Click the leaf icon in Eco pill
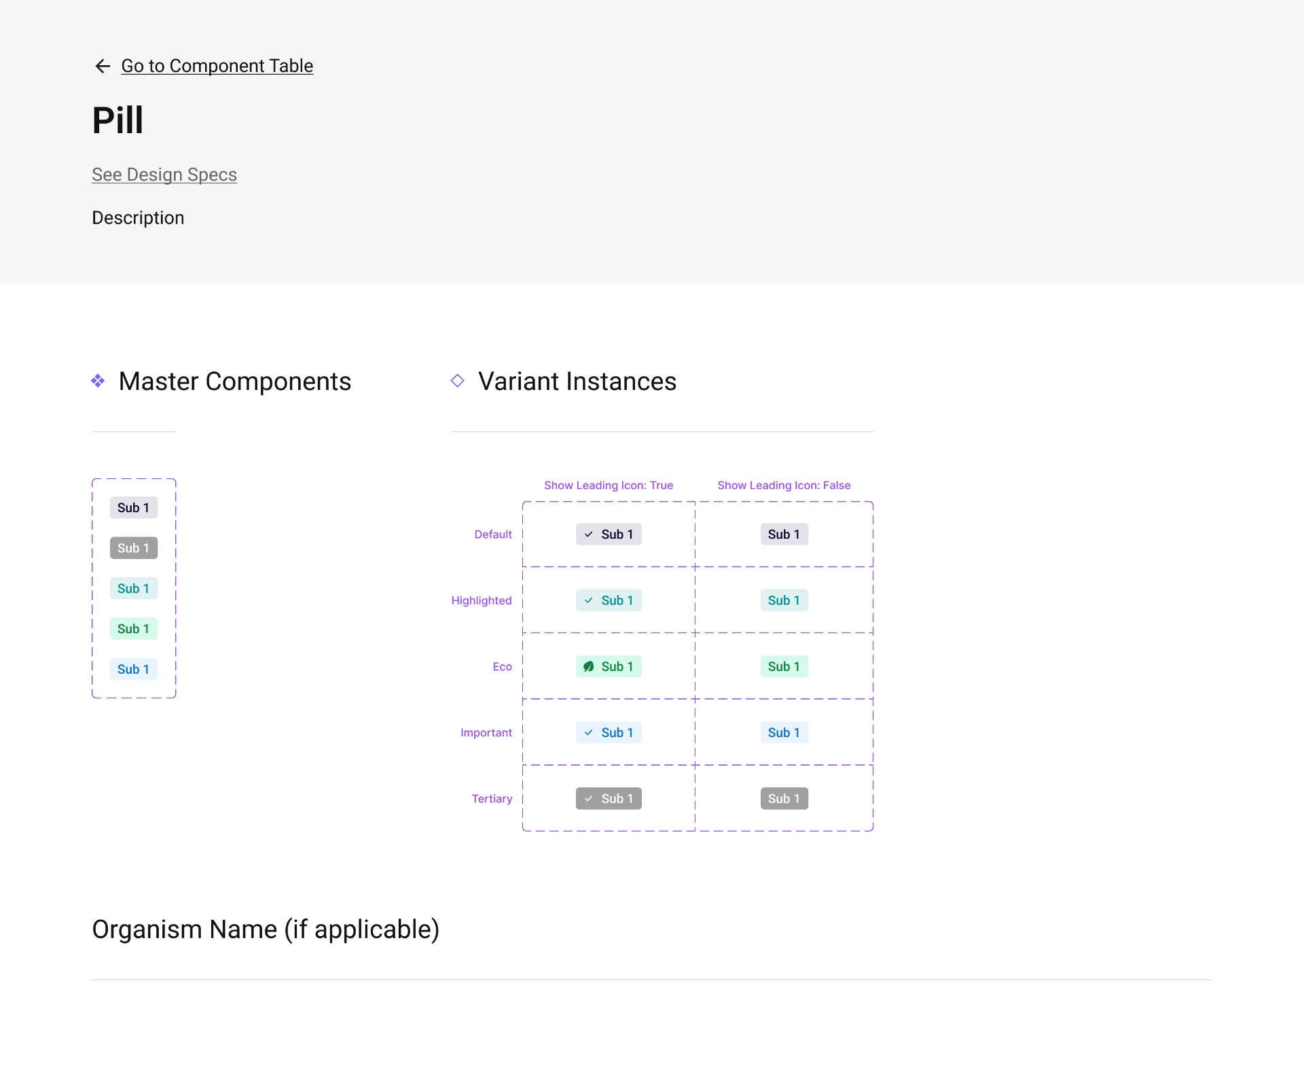Screen dimensions: 1304x1072 click(x=589, y=666)
